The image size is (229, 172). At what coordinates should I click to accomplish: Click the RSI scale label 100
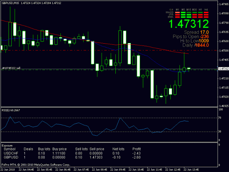(221, 110)
